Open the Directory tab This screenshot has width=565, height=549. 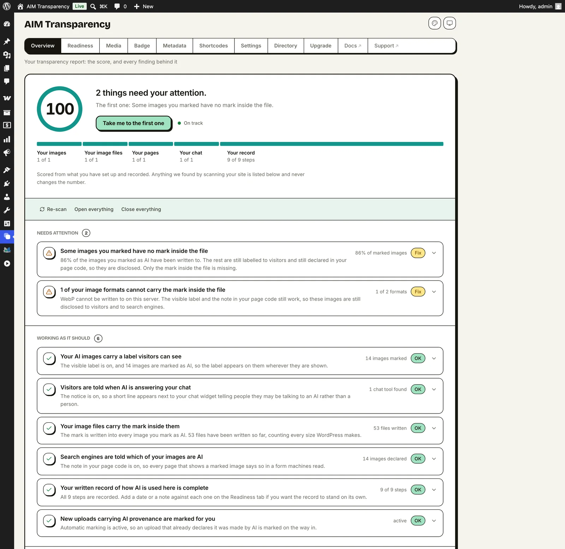point(286,46)
